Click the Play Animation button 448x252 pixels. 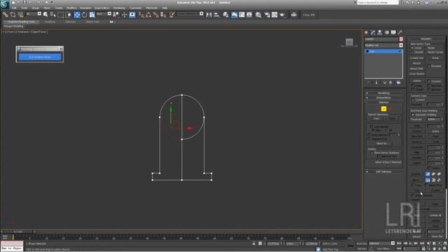click(411, 244)
